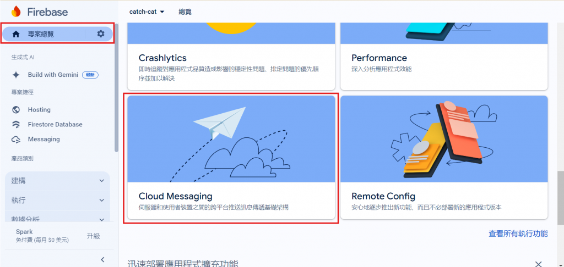
Task: Expand the 建構 category
Action: point(57,181)
